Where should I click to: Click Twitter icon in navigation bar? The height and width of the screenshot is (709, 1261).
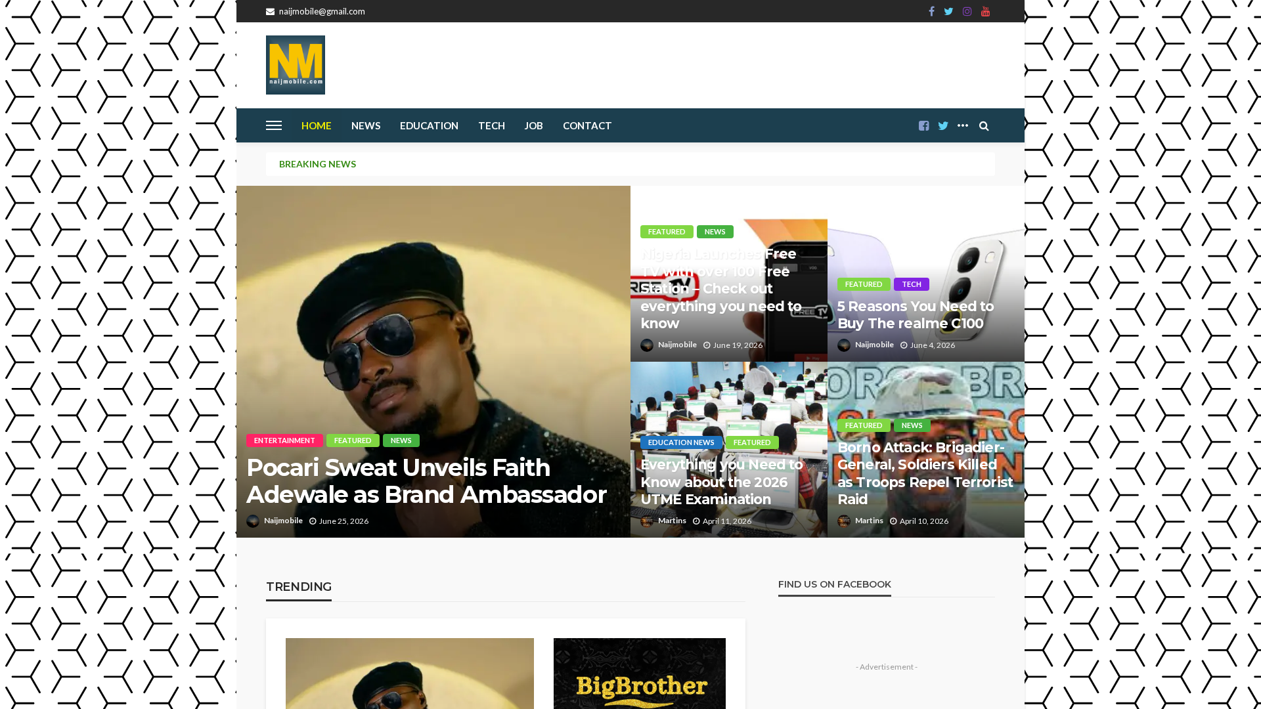tap(943, 125)
